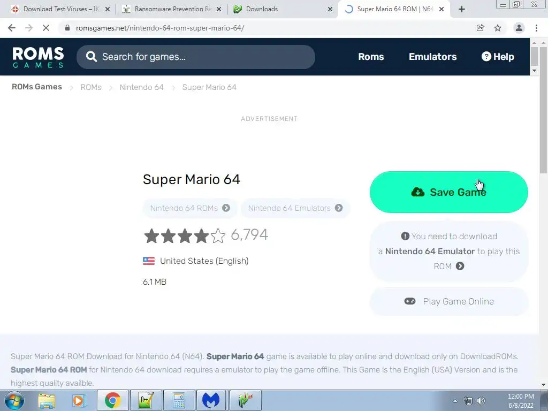Open Malwarebytes from taskbar
This screenshot has width=548, height=411.
[211, 400]
